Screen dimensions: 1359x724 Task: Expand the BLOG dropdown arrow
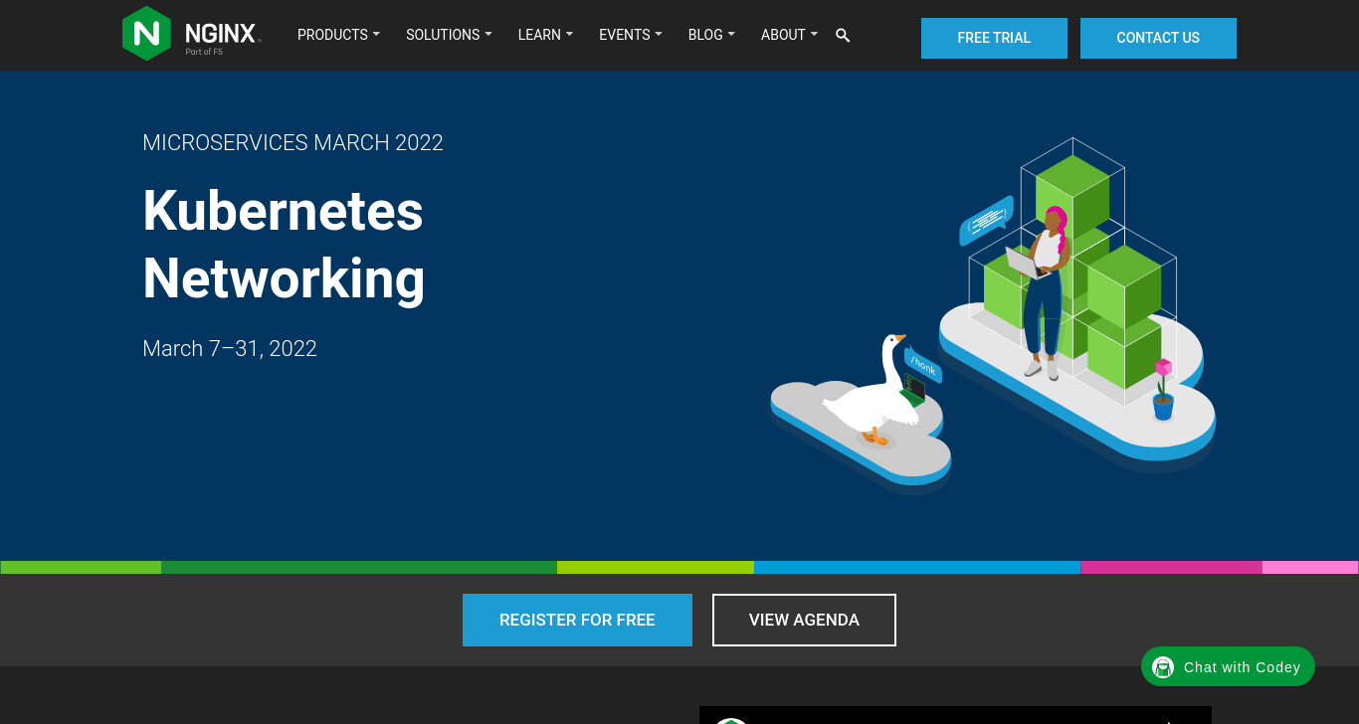pos(731,35)
